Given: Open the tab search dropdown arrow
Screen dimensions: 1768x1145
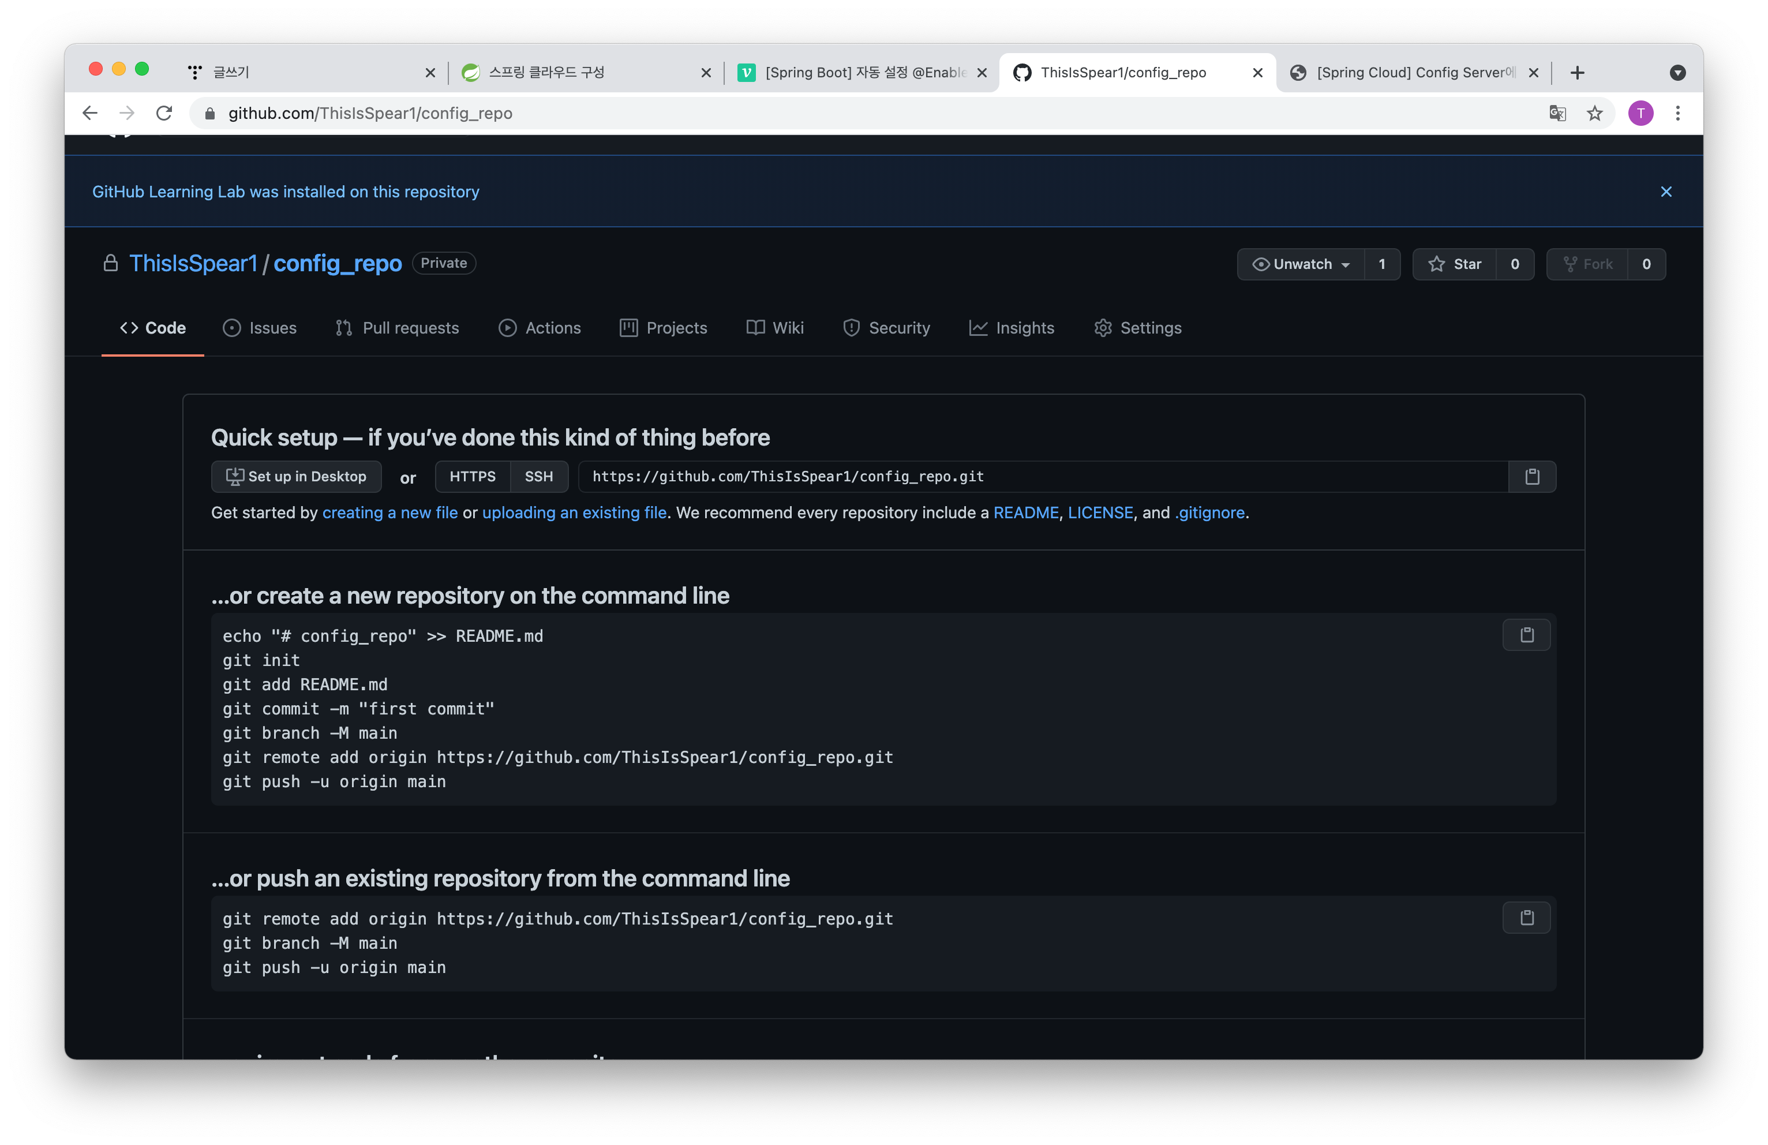Looking at the screenshot, I should click(x=1677, y=72).
